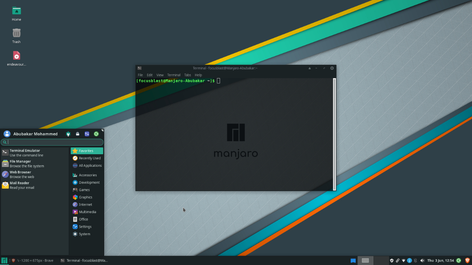Image resolution: width=472 pixels, height=265 pixels.
Task: Click the Lock Screen icon in menu header
Action: pyautogui.click(x=77, y=134)
